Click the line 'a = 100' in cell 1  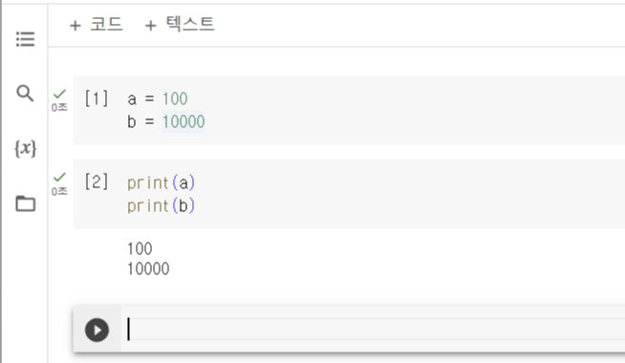click(x=158, y=98)
